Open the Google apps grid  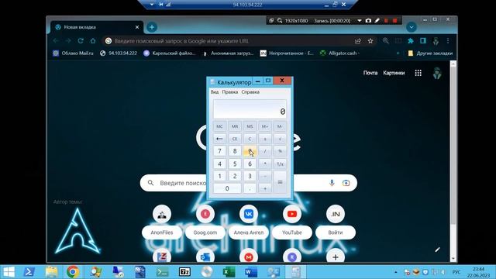(418, 73)
